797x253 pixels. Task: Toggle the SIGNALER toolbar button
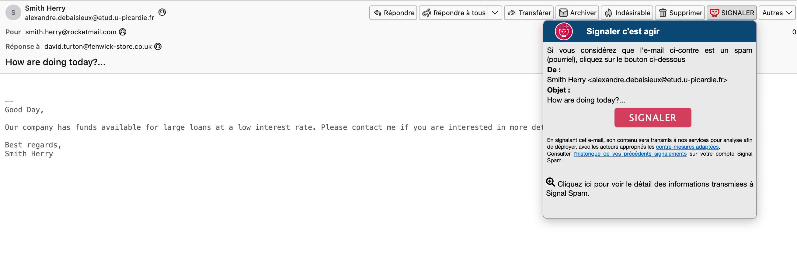tap(731, 13)
